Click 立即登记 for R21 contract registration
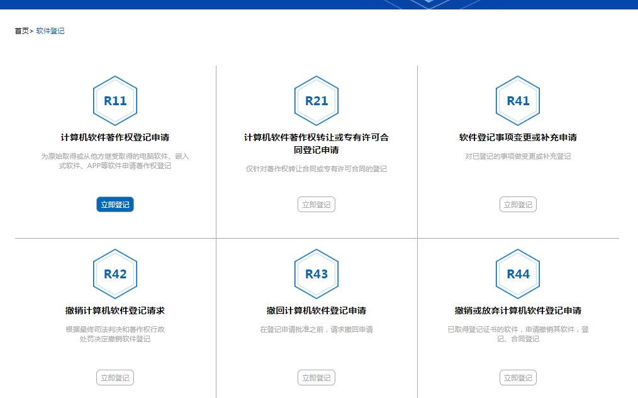This screenshot has height=398, width=638. click(316, 204)
